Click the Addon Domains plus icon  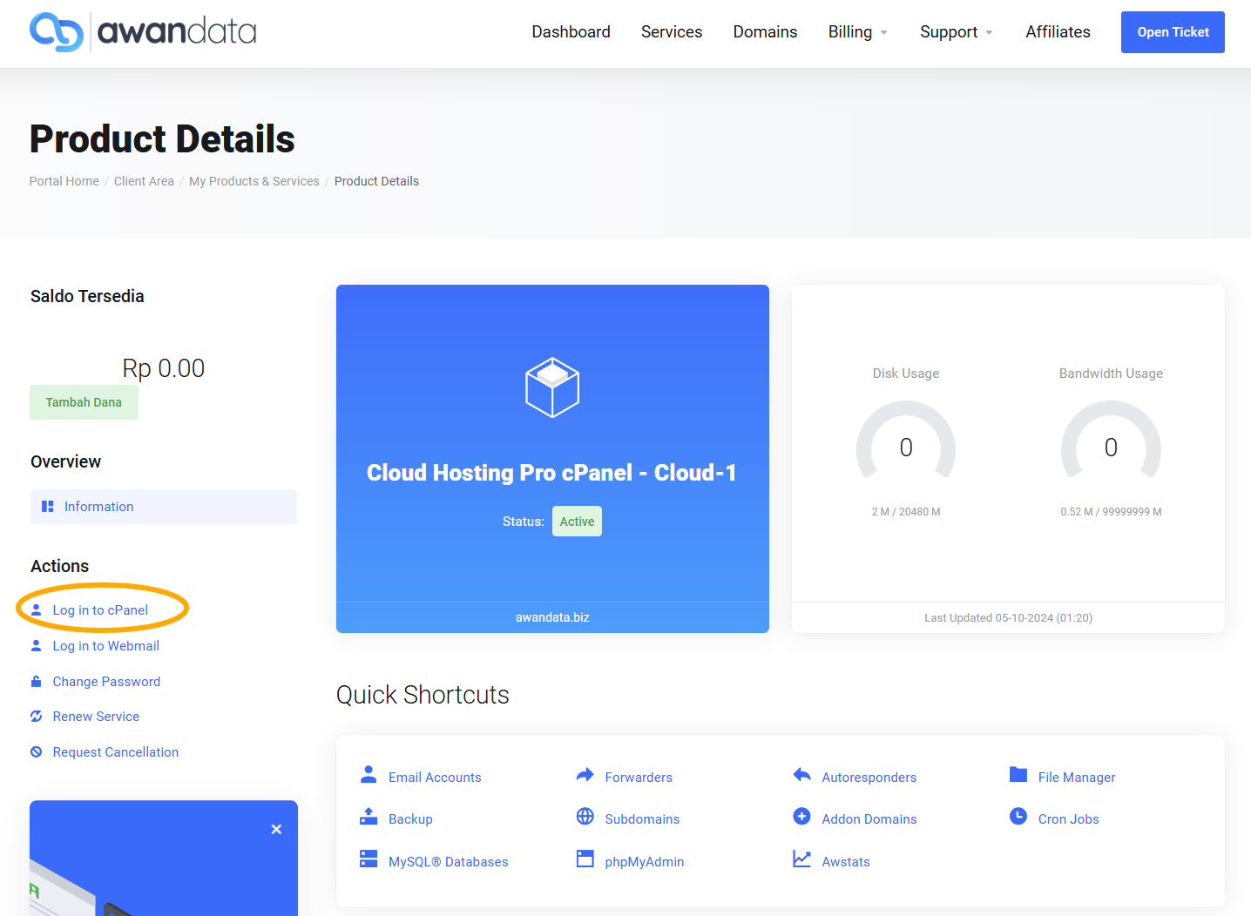802,817
